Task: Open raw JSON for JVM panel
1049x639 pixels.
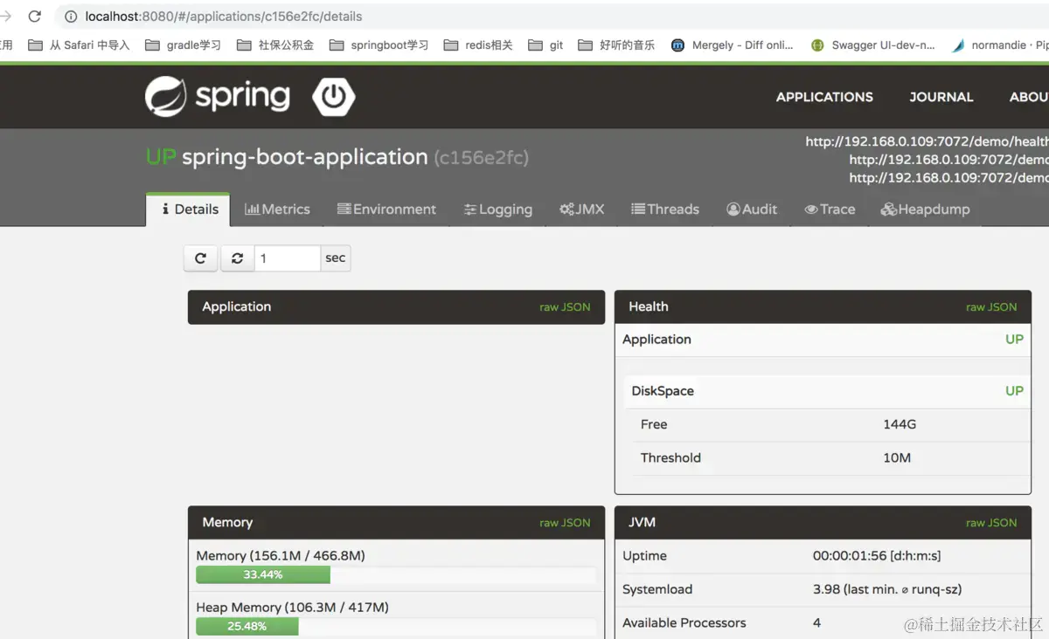Action: pos(991,523)
